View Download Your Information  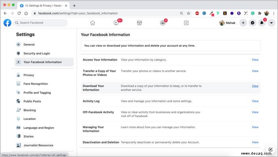[255, 86]
